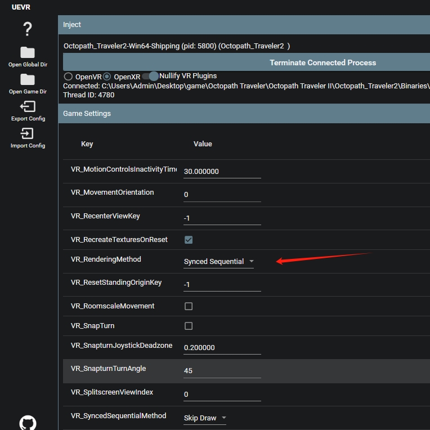
Task: Open VR_RenderingMethod Synced Sequential dropdown
Action: (x=218, y=262)
